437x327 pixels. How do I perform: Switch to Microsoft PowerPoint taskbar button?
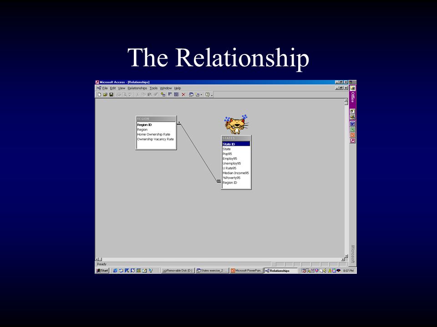247,271
